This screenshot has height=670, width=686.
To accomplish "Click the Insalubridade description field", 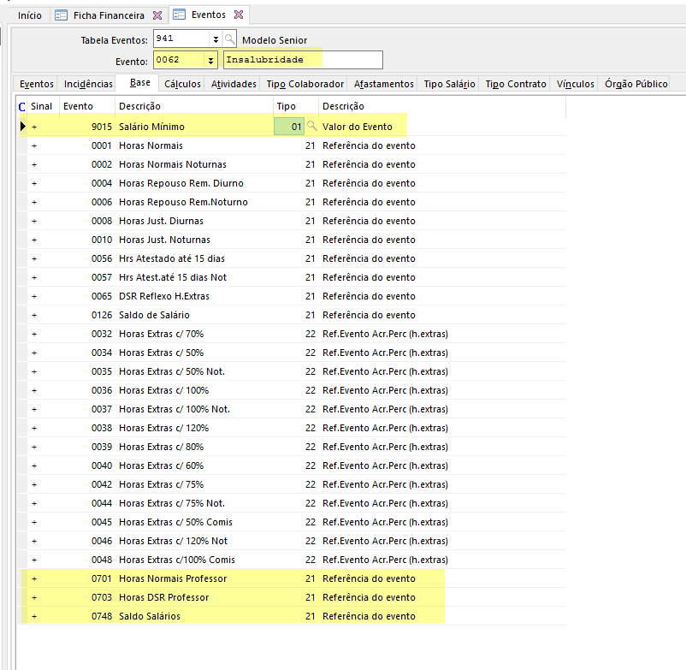I will click(302, 60).
